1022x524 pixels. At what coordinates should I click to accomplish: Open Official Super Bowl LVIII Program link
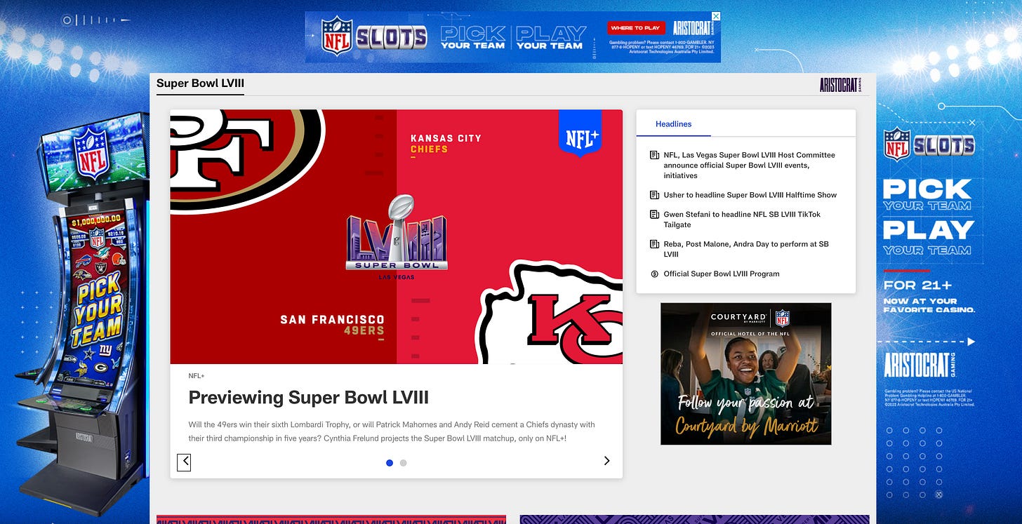pos(722,274)
